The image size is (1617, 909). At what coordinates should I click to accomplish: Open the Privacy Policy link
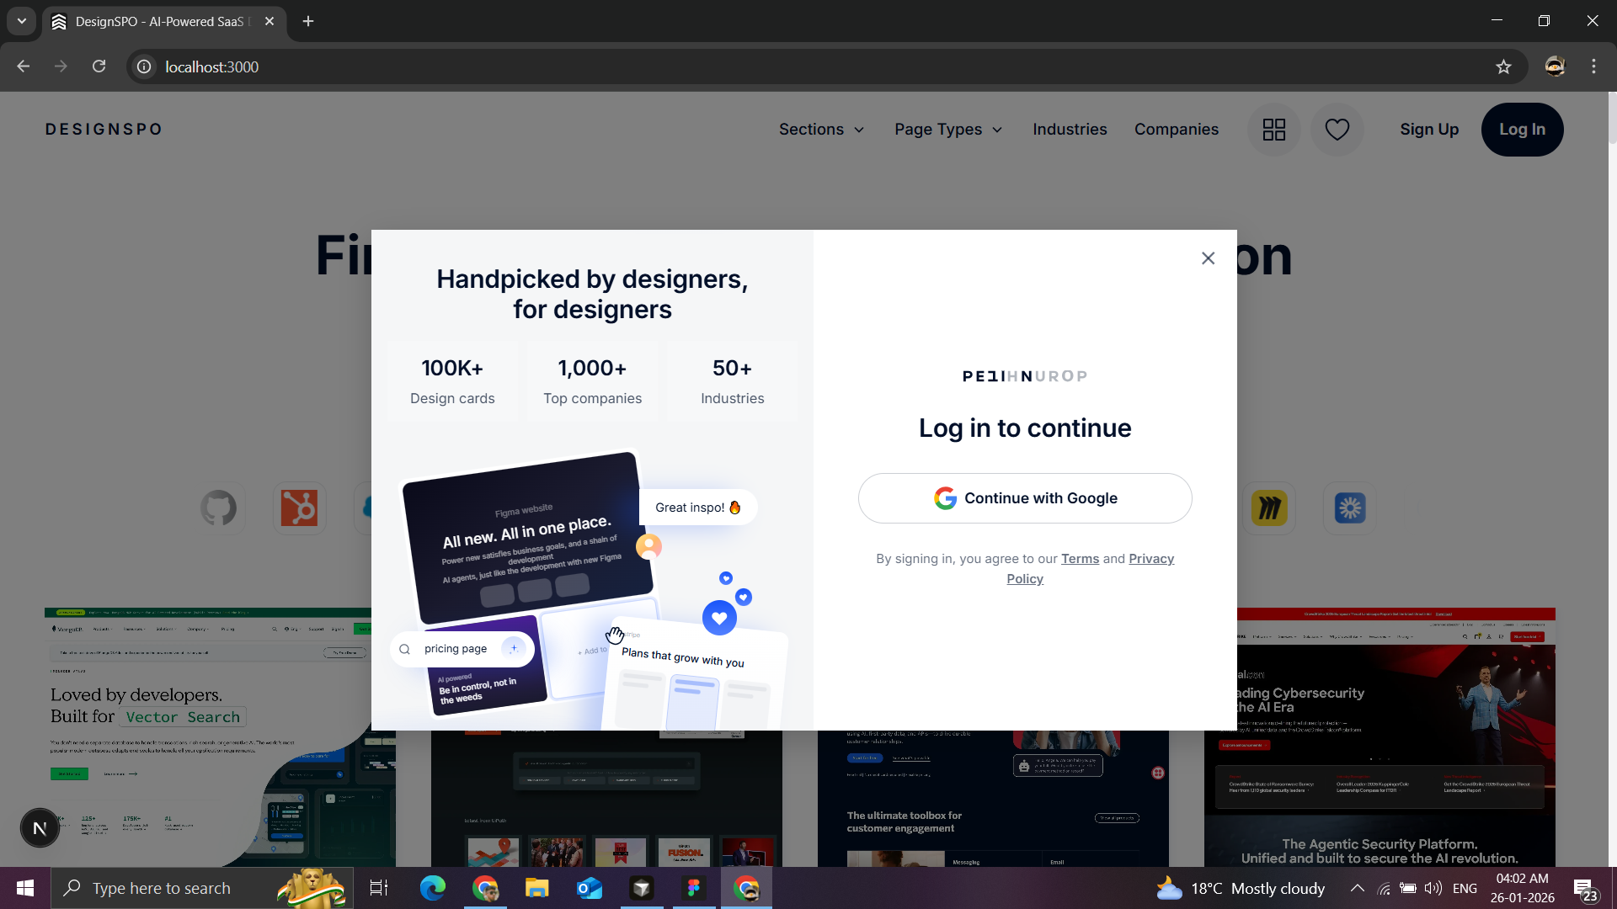pyautogui.click(x=1150, y=559)
